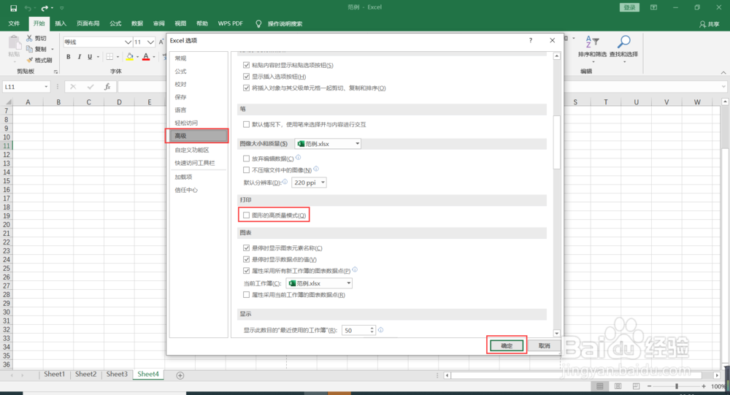Open image size and quality workbook dropdown
Image resolution: width=730 pixels, height=395 pixels.
(328, 144)
